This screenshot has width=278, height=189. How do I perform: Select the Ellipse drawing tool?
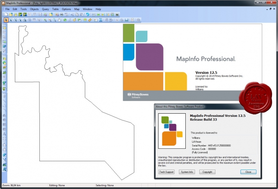click(x=5, y=120)
